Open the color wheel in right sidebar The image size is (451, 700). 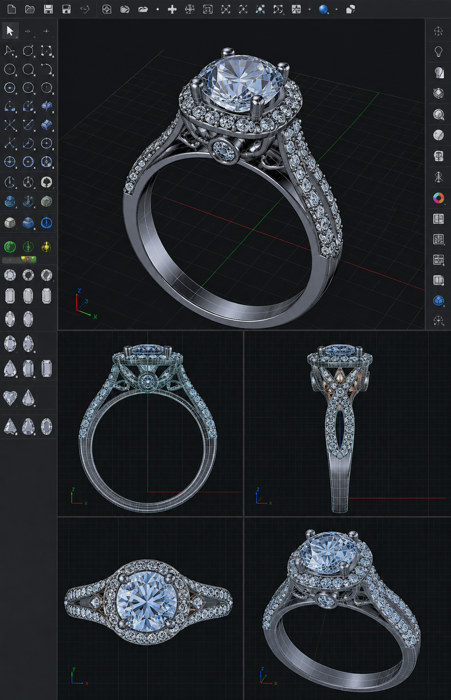pos(438,198)
